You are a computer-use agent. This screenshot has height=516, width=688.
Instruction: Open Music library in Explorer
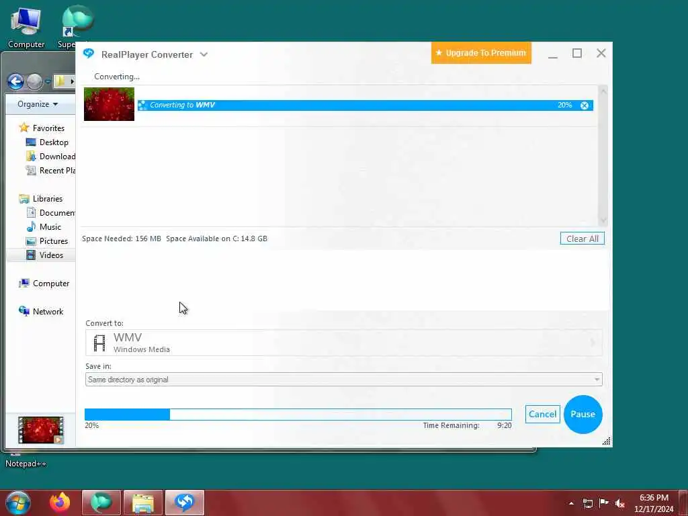click(x=44, y=227)
